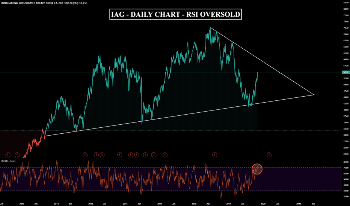
Task: Click the 40.00 RSI axis label
Action: click(346, 185)
